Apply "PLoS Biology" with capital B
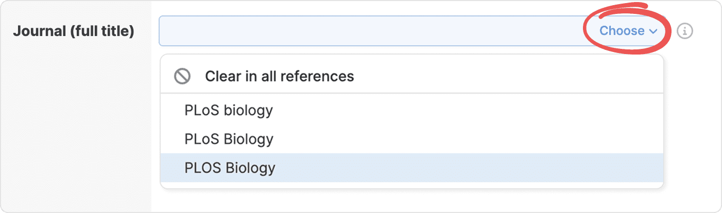The height and width of the screenshot is (213, 722). [229, 139]
